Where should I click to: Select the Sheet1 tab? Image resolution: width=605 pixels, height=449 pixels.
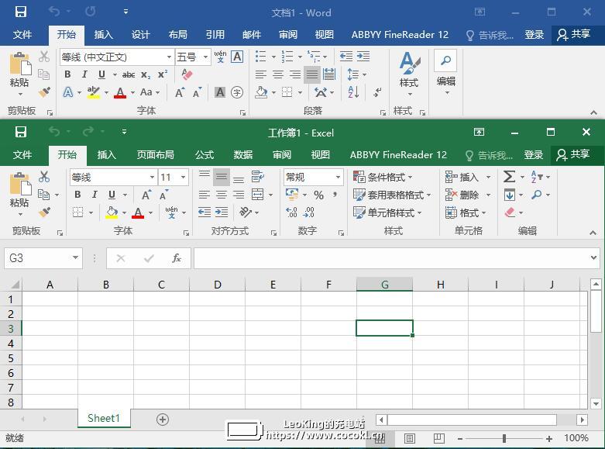point(103,419)
